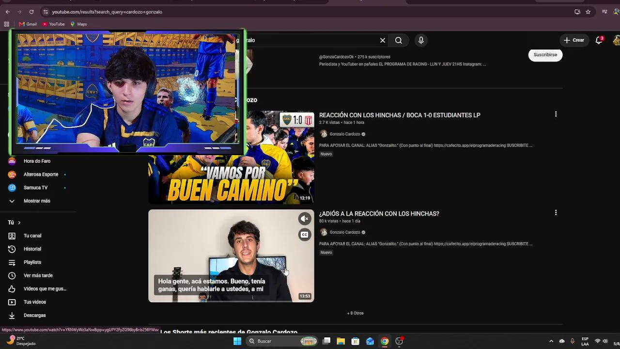Reload the YouTube results page
This screenshot has height=349, width=620.
point(31,12)
